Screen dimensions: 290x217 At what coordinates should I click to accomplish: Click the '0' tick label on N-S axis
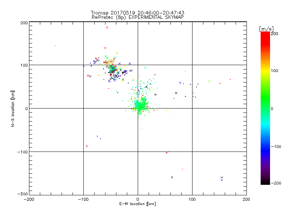26,109
